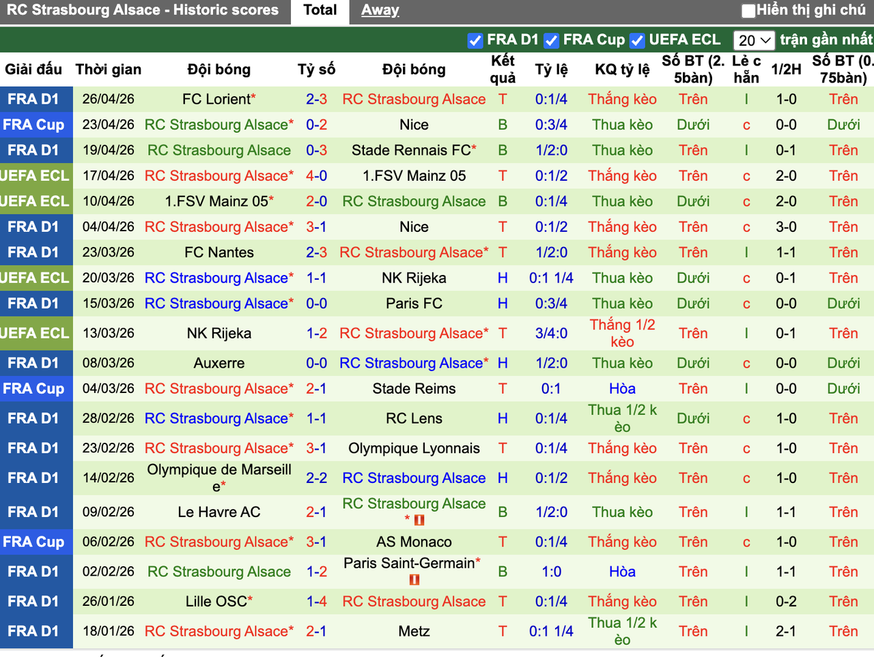Open NK Rijeka link on 20/03/26
The width and height of the screenshot is (874, 657).
point(414,278)
